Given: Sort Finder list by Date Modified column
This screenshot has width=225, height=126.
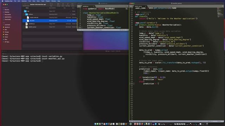Looking at the screenshot, I should tap(52, 8).
